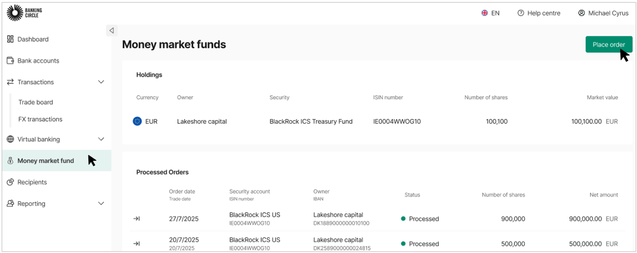Click IBAN DK2589000000024815
The height and width of the screenshot is (253, 637).
pyautogui.click(x=342, y=248)
